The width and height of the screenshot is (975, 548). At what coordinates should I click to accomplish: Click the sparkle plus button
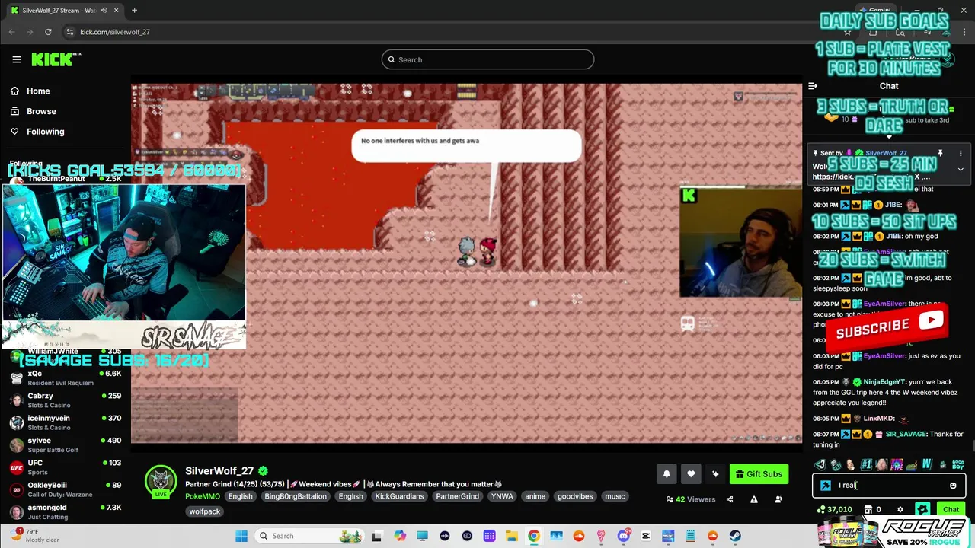(x=715, y=474)
